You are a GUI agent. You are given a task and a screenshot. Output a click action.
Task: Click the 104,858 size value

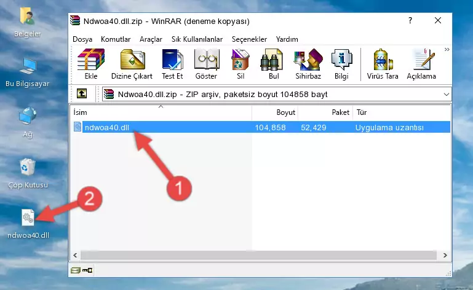pyautogui.click(x=270, y=128)
